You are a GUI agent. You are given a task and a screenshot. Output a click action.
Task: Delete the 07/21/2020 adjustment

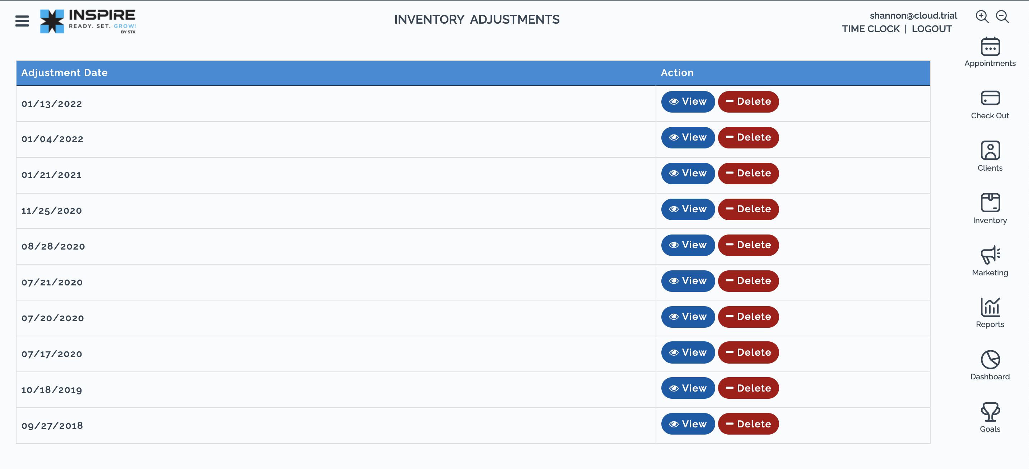pos(748,281)
